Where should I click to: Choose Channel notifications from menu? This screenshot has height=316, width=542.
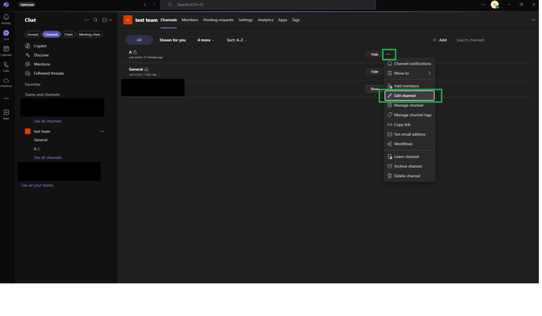409,64
